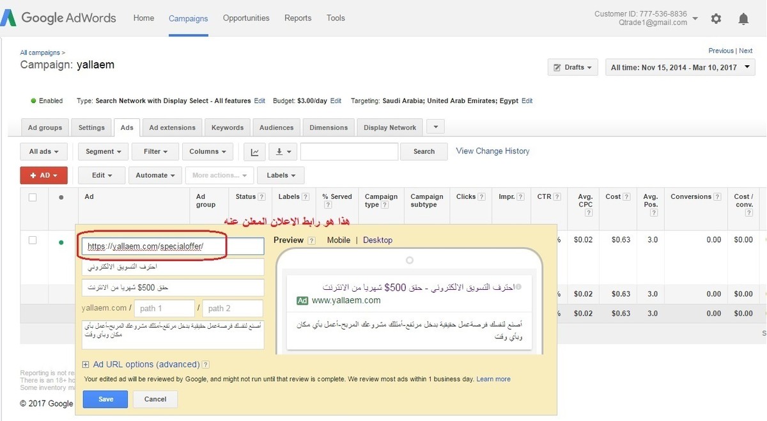Expand the Drafts dropdown
The image size is (767, 421).
(573, 67)
